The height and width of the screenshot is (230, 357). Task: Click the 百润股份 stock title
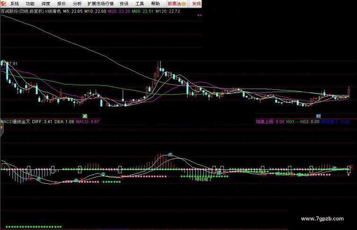(9, 11)
